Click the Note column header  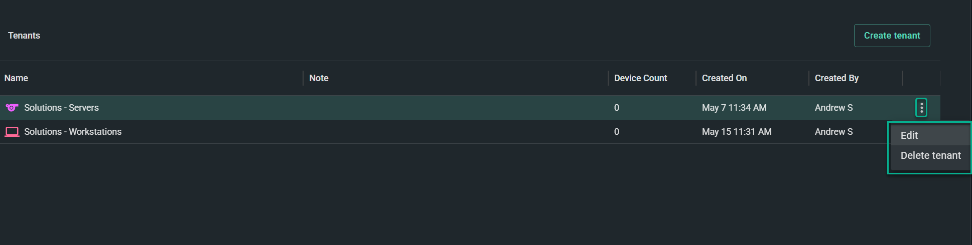tap(319, 78)
